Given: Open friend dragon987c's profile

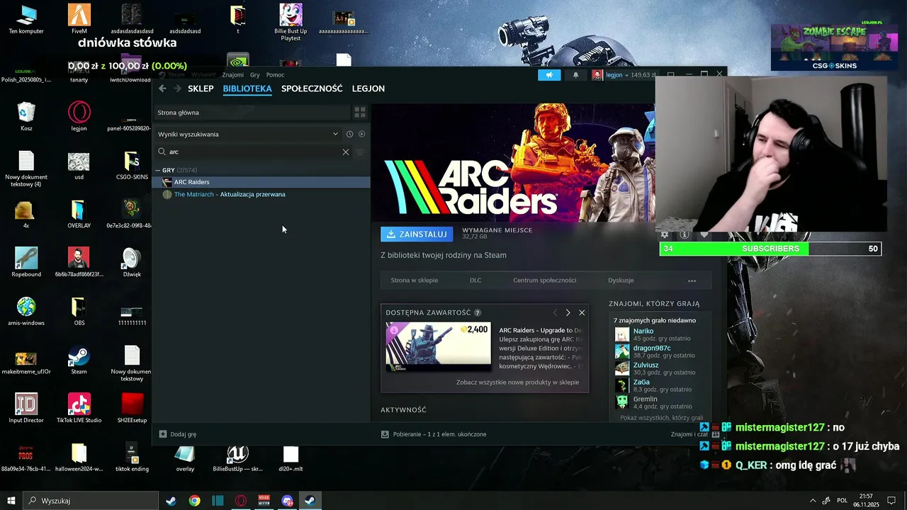Looking at the screenshot, I should (x=652, y=348).
